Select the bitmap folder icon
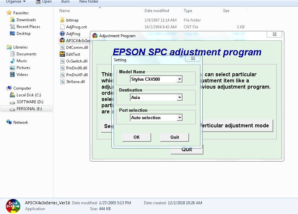The image size is (298, 214). (62, 20)
